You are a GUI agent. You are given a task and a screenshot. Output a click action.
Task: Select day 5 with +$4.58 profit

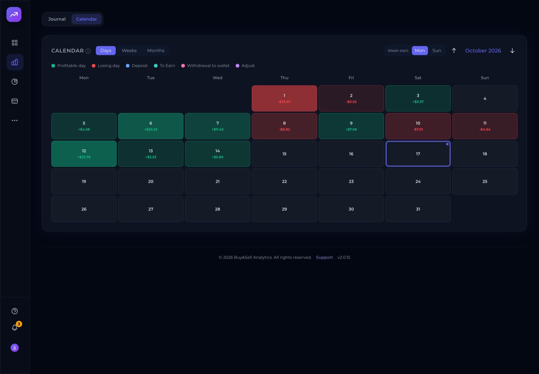tap(84, 126)
